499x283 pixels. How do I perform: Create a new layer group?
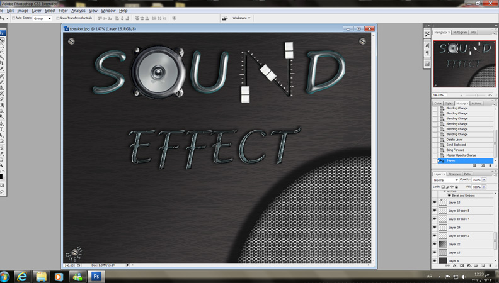click(x=476, y=265)
